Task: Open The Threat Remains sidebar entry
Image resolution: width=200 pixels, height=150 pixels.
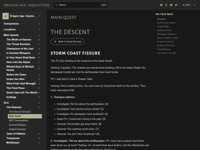Action: tap(19, 44)
